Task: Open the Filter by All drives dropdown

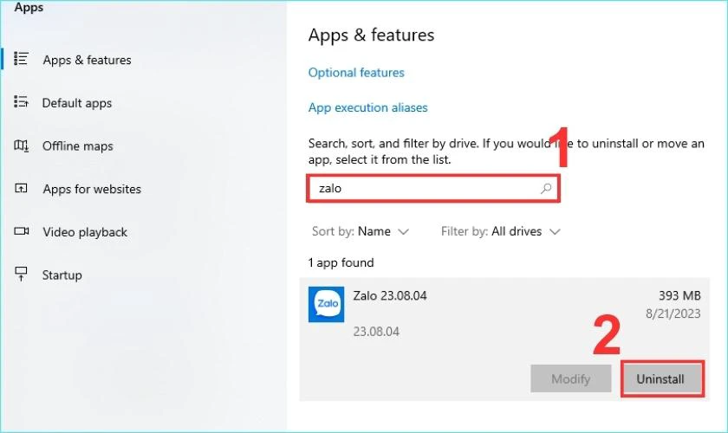Action: (x=501, y=231)
